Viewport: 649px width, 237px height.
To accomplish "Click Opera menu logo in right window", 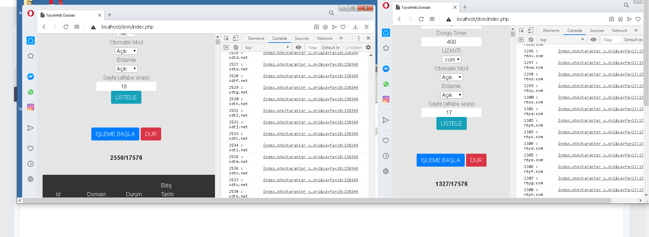I will point(386,5).
